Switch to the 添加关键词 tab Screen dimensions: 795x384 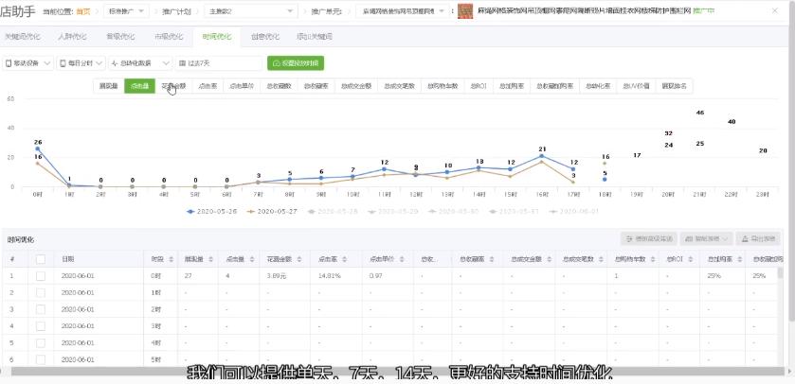[x=315, y=37]
